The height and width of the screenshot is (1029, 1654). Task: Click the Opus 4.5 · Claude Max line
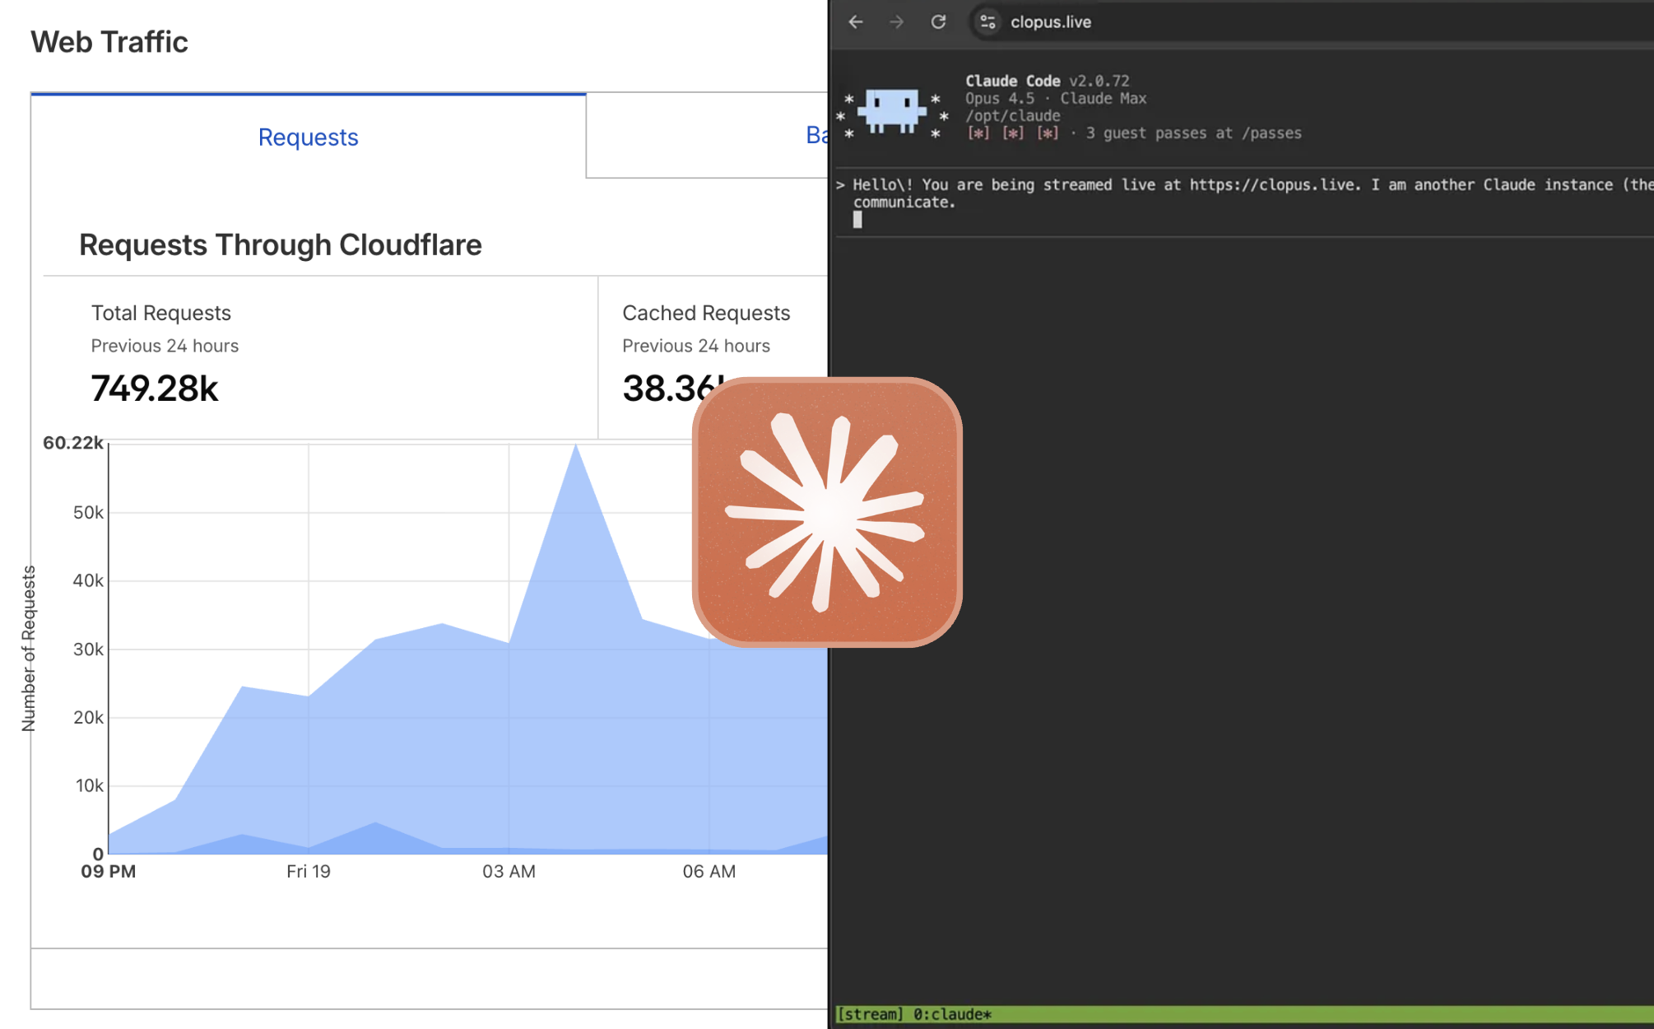pyautogui.click(x=1056, y=98)
